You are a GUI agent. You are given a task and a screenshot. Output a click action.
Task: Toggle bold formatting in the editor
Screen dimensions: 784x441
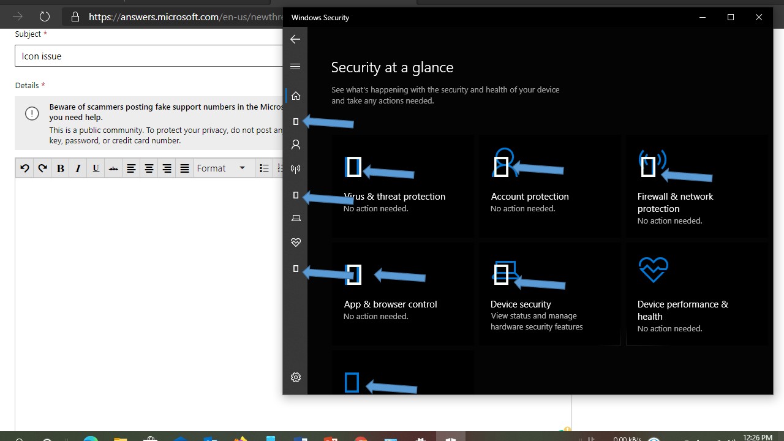coord(60,168)
